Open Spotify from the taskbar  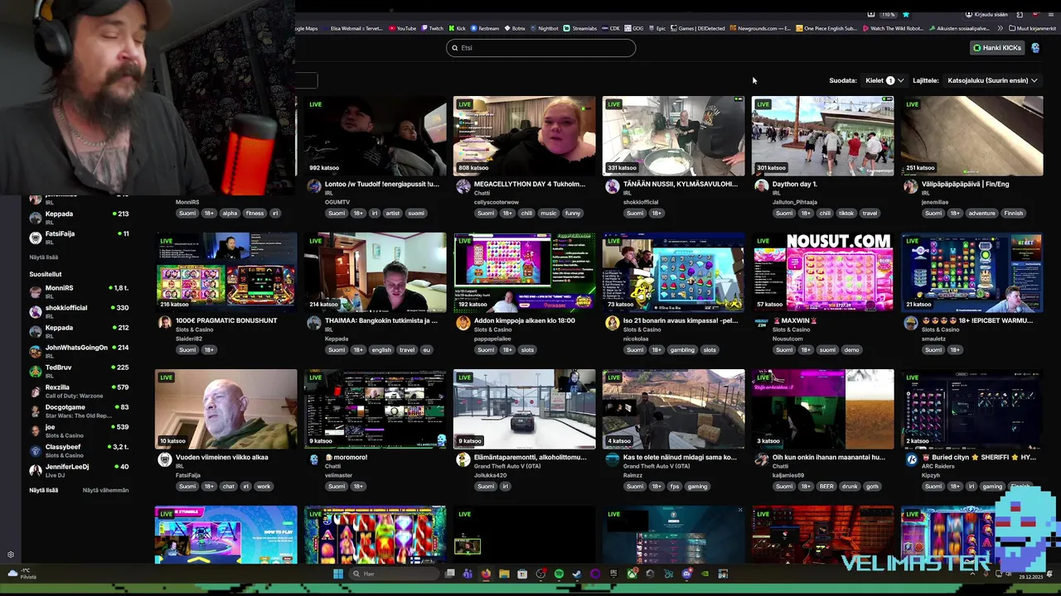[559, 574]
